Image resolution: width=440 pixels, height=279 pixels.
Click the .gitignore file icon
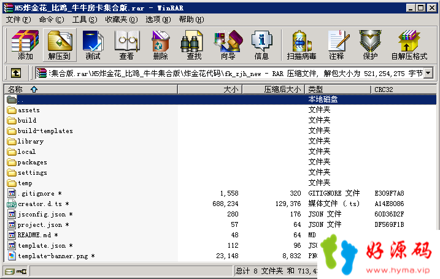12,194
